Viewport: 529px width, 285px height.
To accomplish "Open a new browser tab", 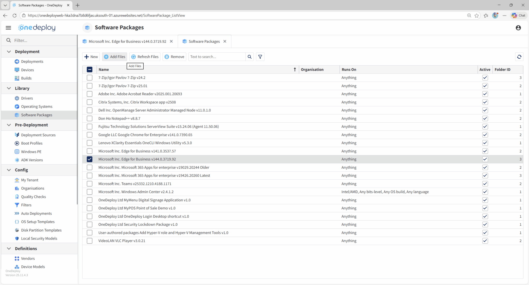I will click(77, 5).
